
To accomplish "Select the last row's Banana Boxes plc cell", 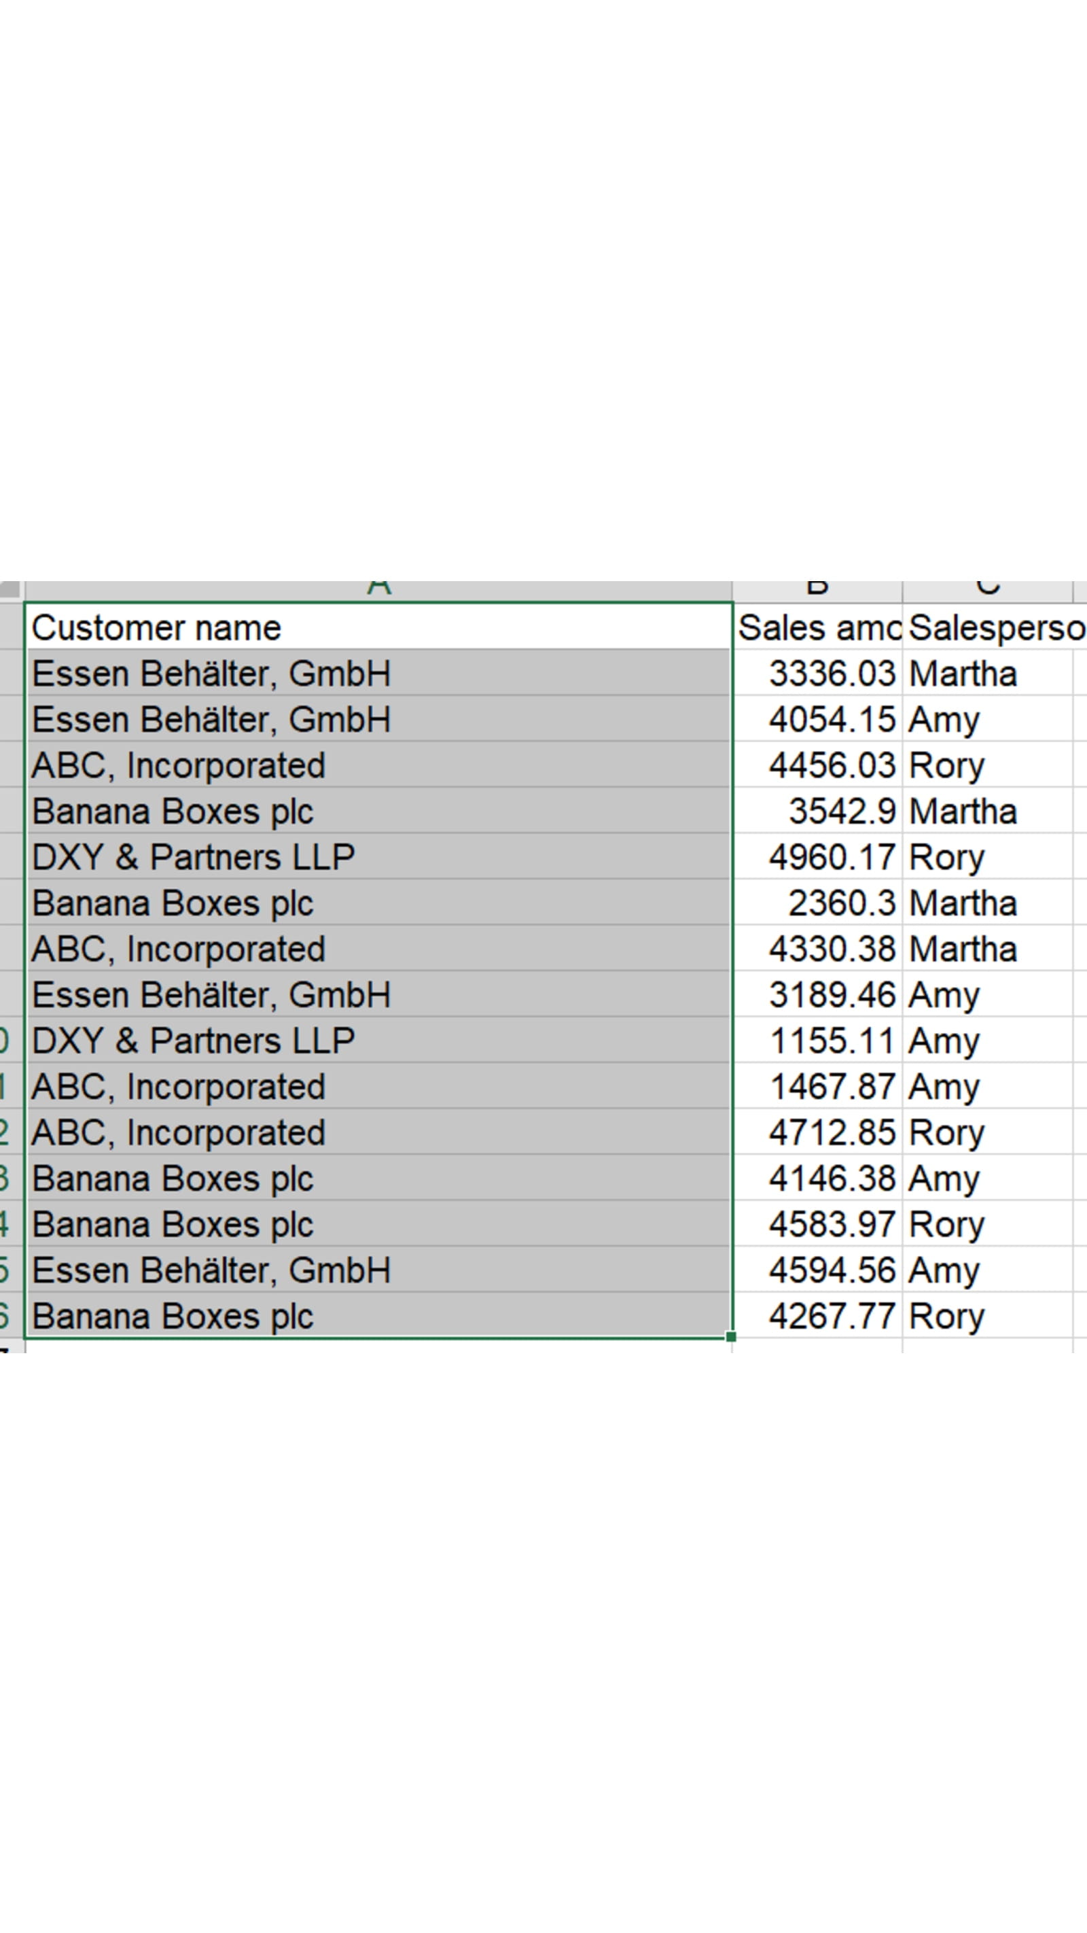I will (379, 1316).
